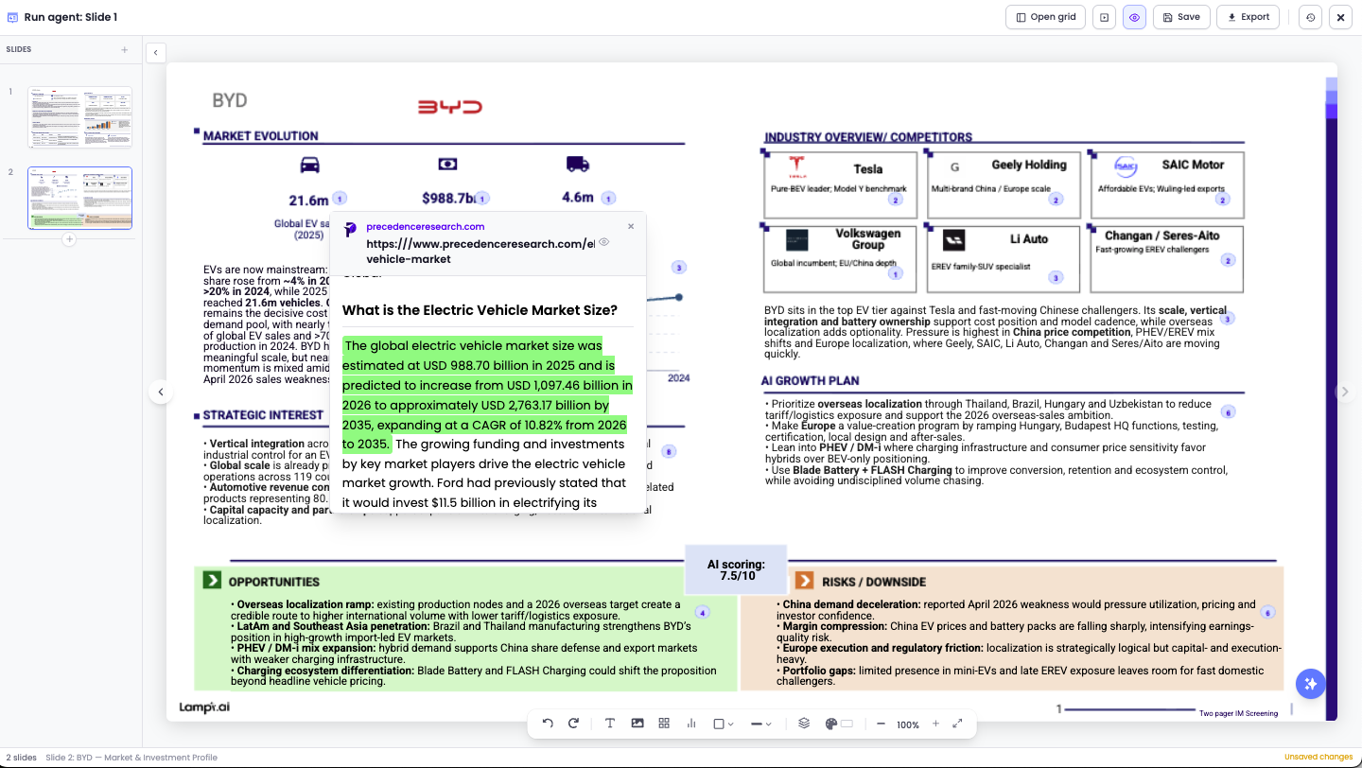Click citation badge next to $988.7bn

[482, 199]
